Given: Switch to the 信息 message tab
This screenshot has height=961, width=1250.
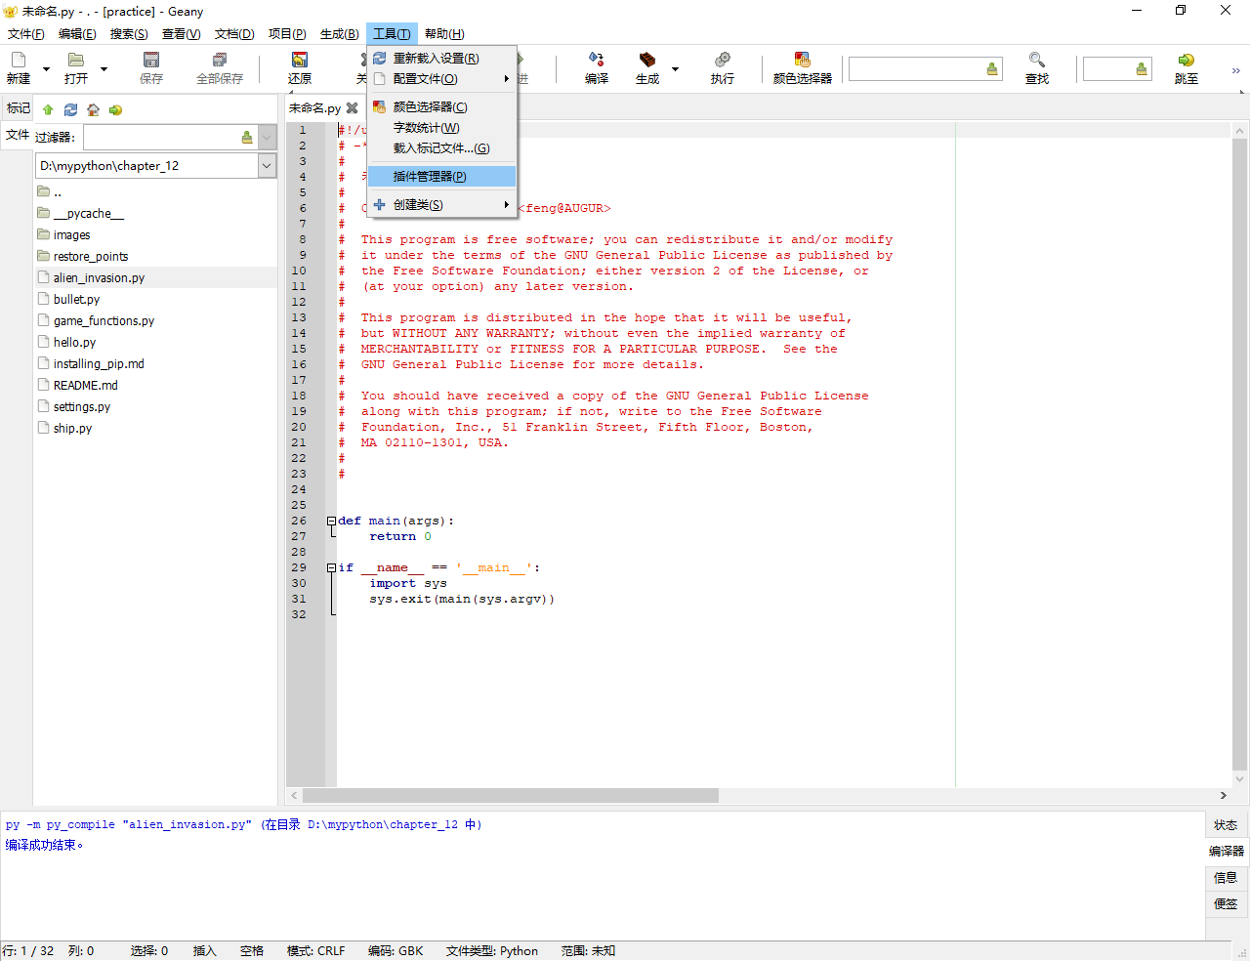Looking at the screenshot, I should pos(1226,878).
